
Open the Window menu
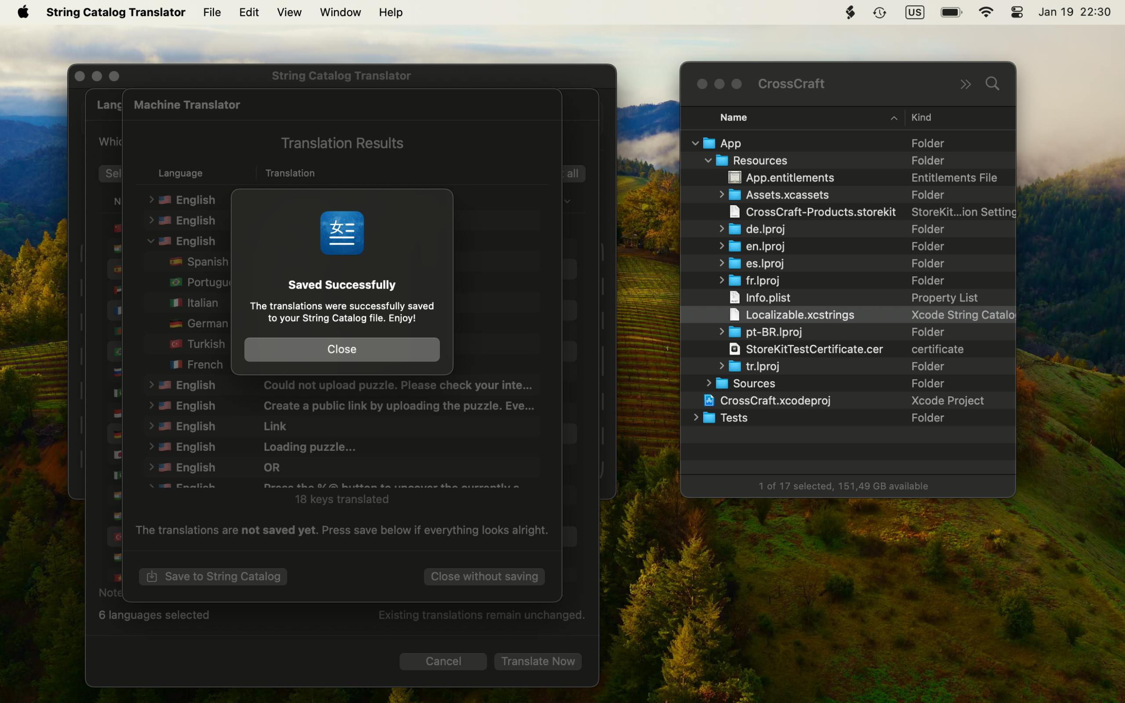point(340,12)
